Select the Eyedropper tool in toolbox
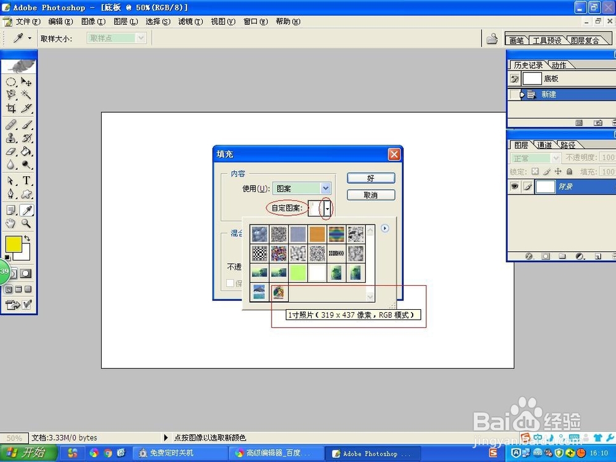This screenshot has height=462, width=616. 26,210
